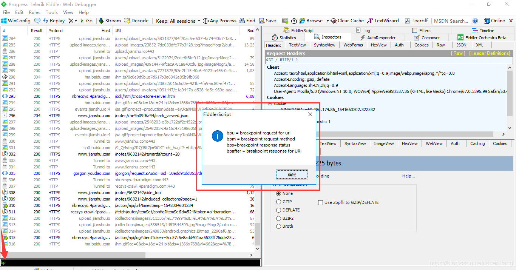Screen dimensions: 516x270
Task: Open Find sessions binoculars tool
Action: coord(247,21)
